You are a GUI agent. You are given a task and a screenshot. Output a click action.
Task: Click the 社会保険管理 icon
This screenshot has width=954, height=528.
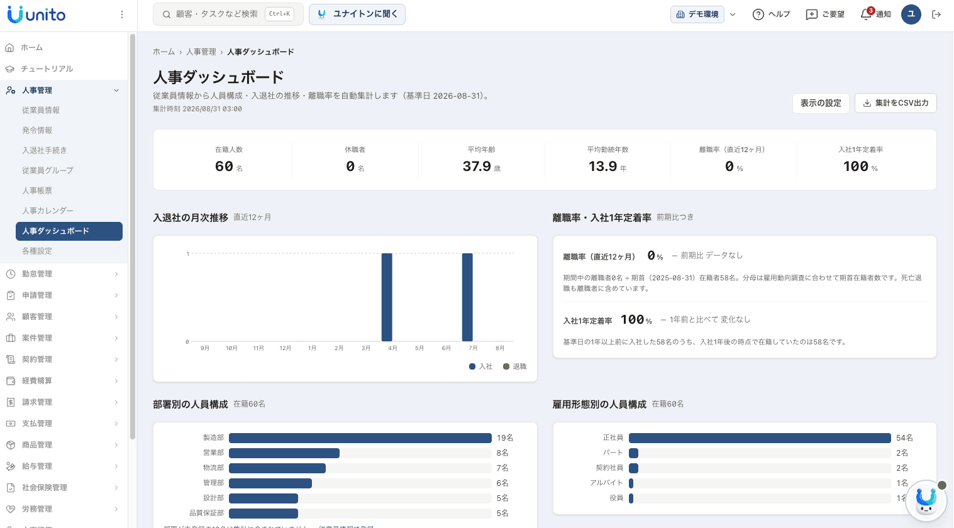pyautogui.click(x=10, y=488)
